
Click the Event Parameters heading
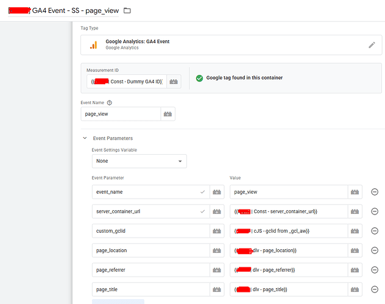[113, 138]
